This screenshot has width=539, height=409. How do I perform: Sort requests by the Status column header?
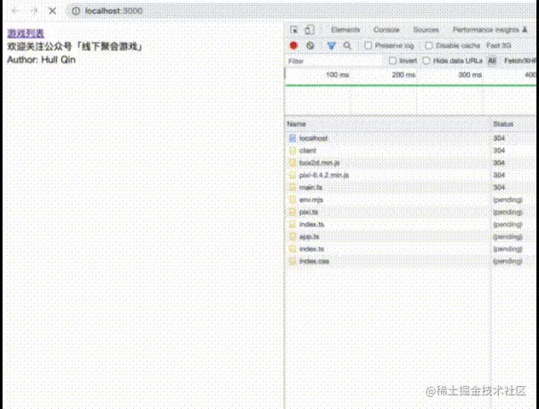(513, 124)
